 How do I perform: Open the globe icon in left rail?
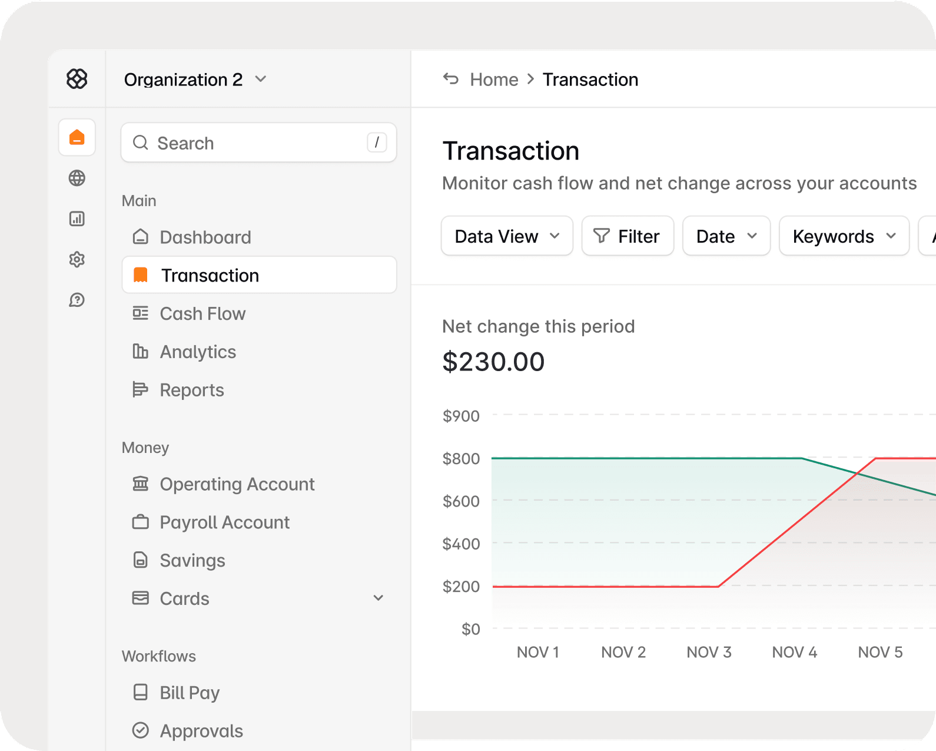[77, 178]
